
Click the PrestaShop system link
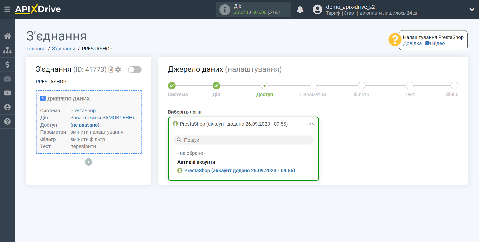tap(83, 111)
